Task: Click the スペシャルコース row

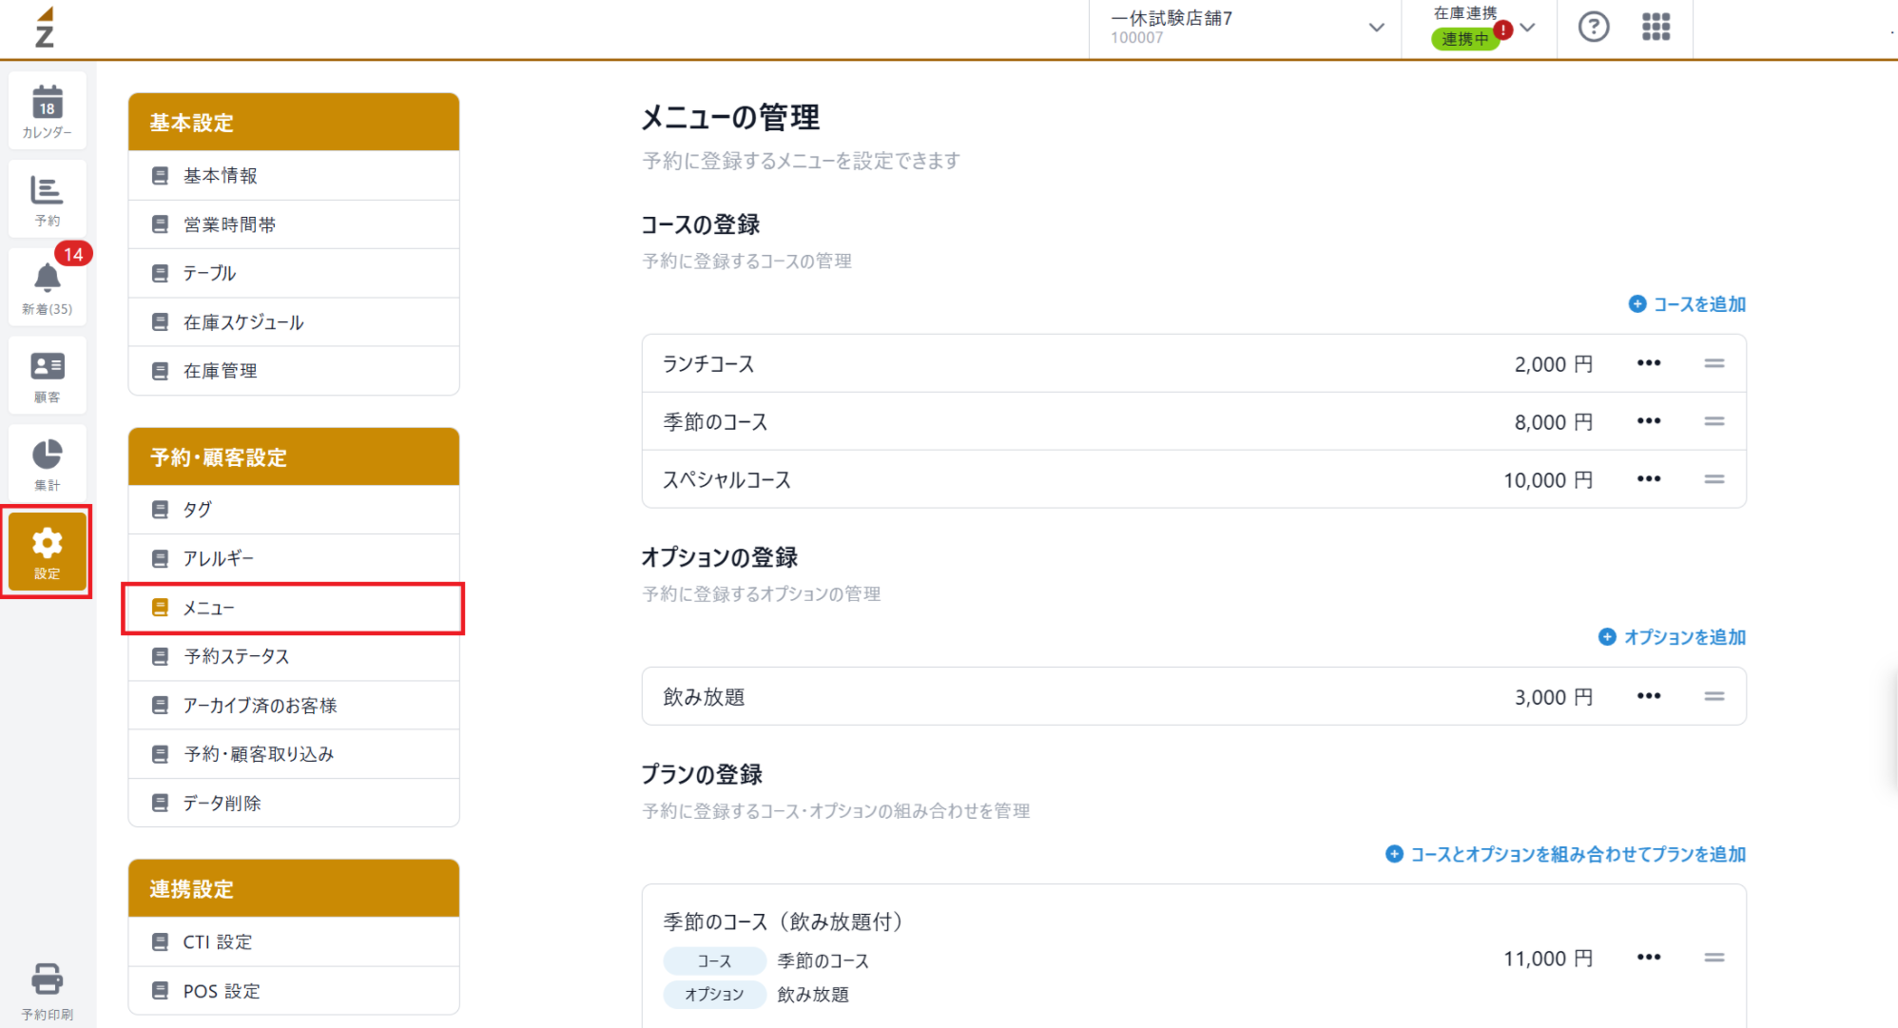Action: tap(1193, 479)
